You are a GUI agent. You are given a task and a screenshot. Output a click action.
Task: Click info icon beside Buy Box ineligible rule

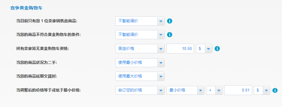pos(169,35)
